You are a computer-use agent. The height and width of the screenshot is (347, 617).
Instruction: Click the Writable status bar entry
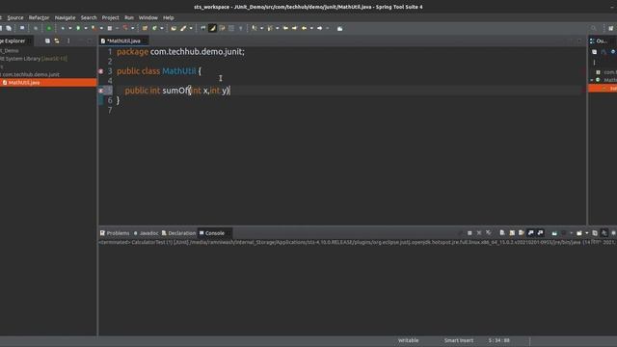(408, 340)
